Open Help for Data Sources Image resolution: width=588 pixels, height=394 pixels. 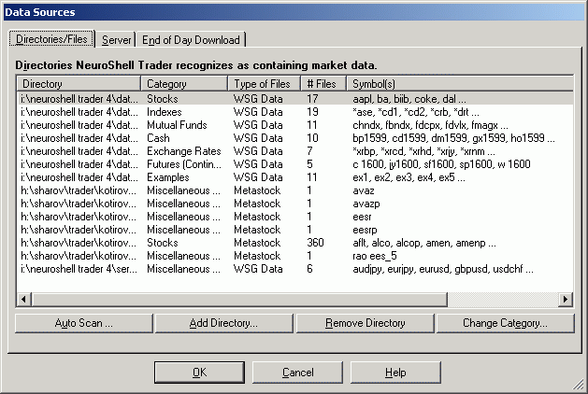click(x=395, y=373)
